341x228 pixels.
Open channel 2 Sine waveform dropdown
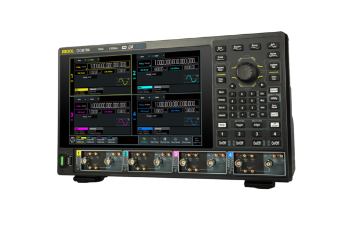click(144, 57)
